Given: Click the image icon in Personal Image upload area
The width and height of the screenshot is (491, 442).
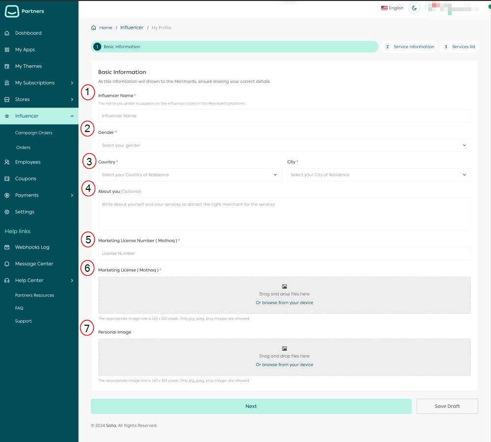Looking at the screenshot, I should point(284,348).
